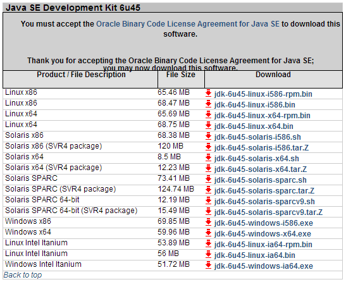Screen dimensions: 346x282
Task: Click download arrow icon for jdk-6u45-linux-x64.bin
Action: point(208,126)
